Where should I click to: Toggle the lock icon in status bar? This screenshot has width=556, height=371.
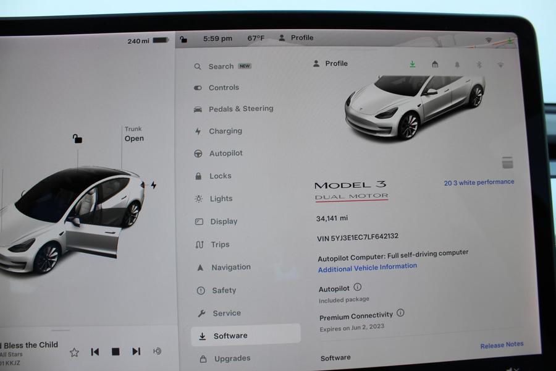point(183,39)
